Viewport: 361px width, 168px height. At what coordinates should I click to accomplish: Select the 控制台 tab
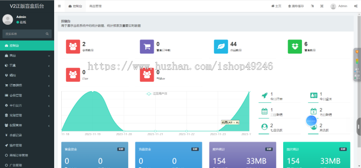[75, 6]
